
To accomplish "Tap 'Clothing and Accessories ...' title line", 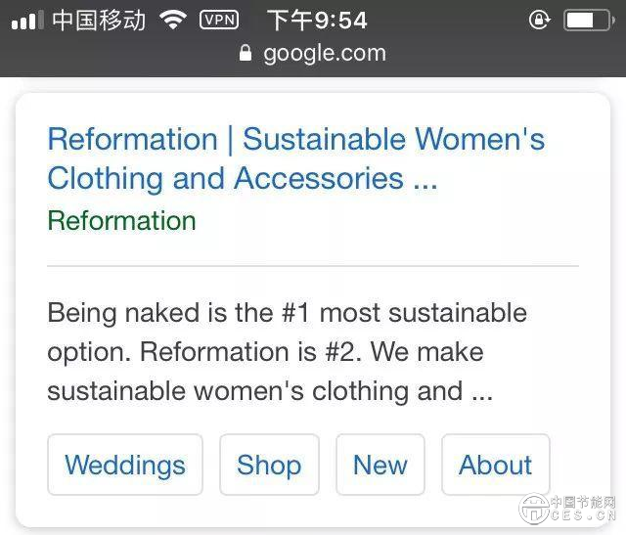I will pos(242,179).
